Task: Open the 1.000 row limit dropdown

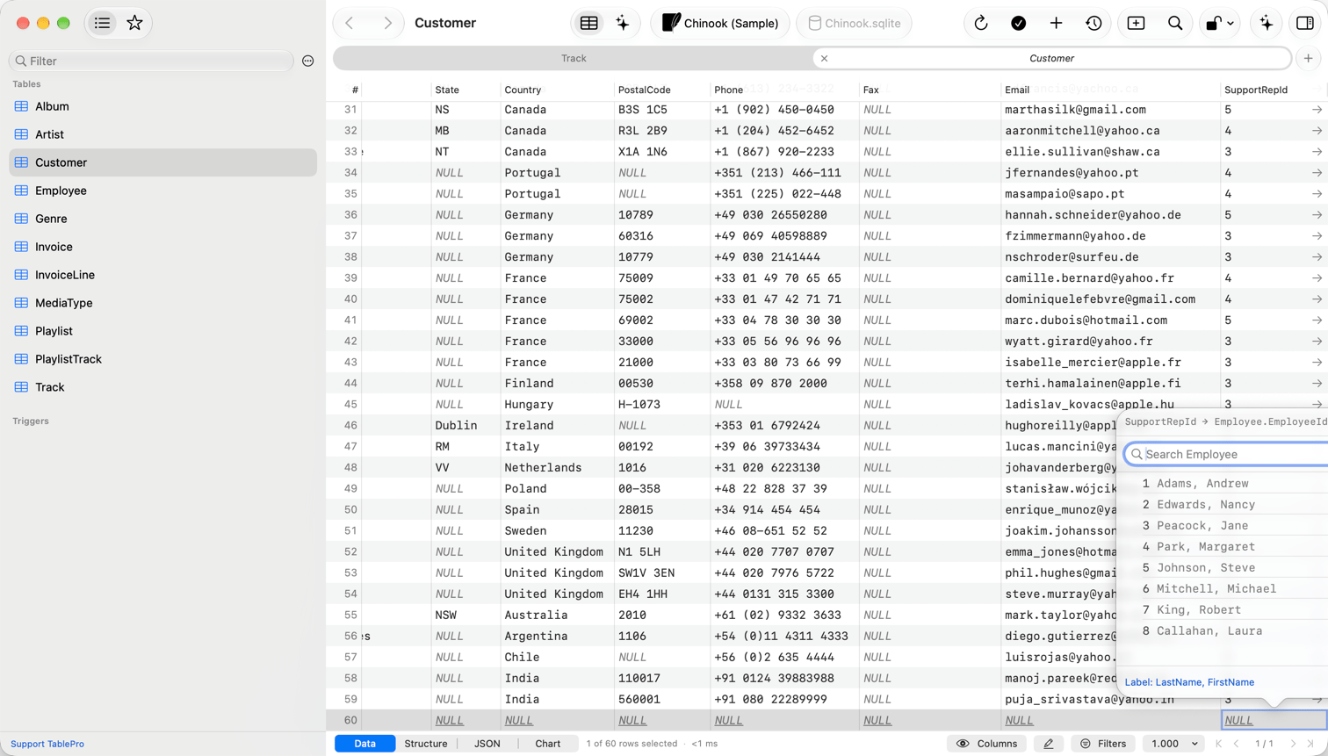Action: (x=1174, y=744)
